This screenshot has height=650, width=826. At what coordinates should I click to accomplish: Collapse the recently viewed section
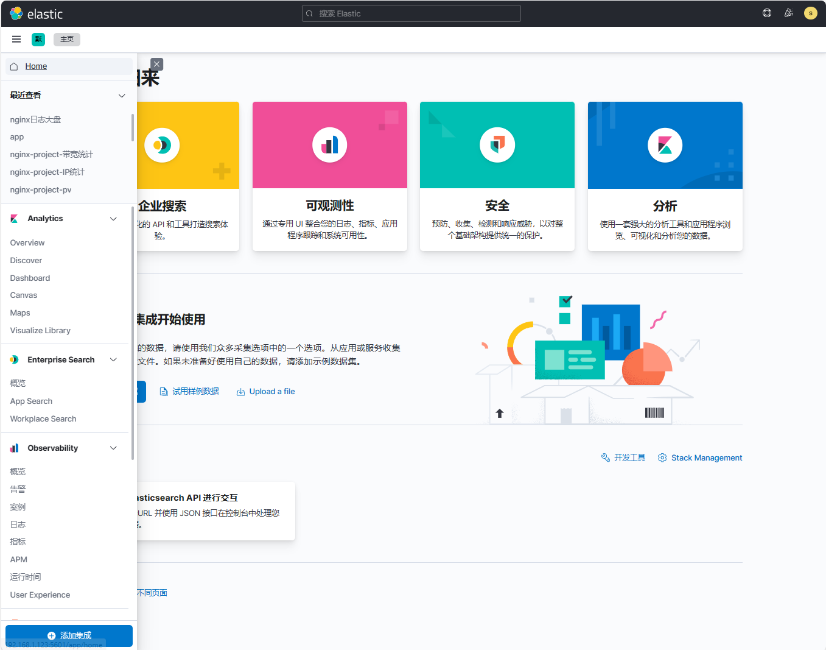[x=122, y=96]
